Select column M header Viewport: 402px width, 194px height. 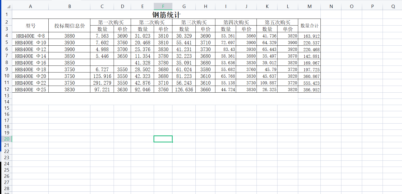[x=309, y=6]
